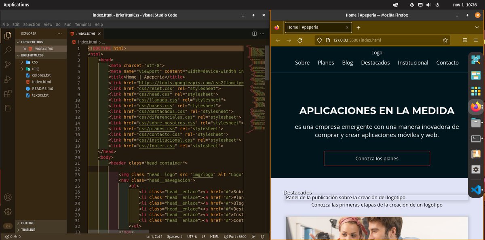Open a new Firefox tab
Image resolution: width=485 pixels, height=240 pixels.
pos(358,27)
